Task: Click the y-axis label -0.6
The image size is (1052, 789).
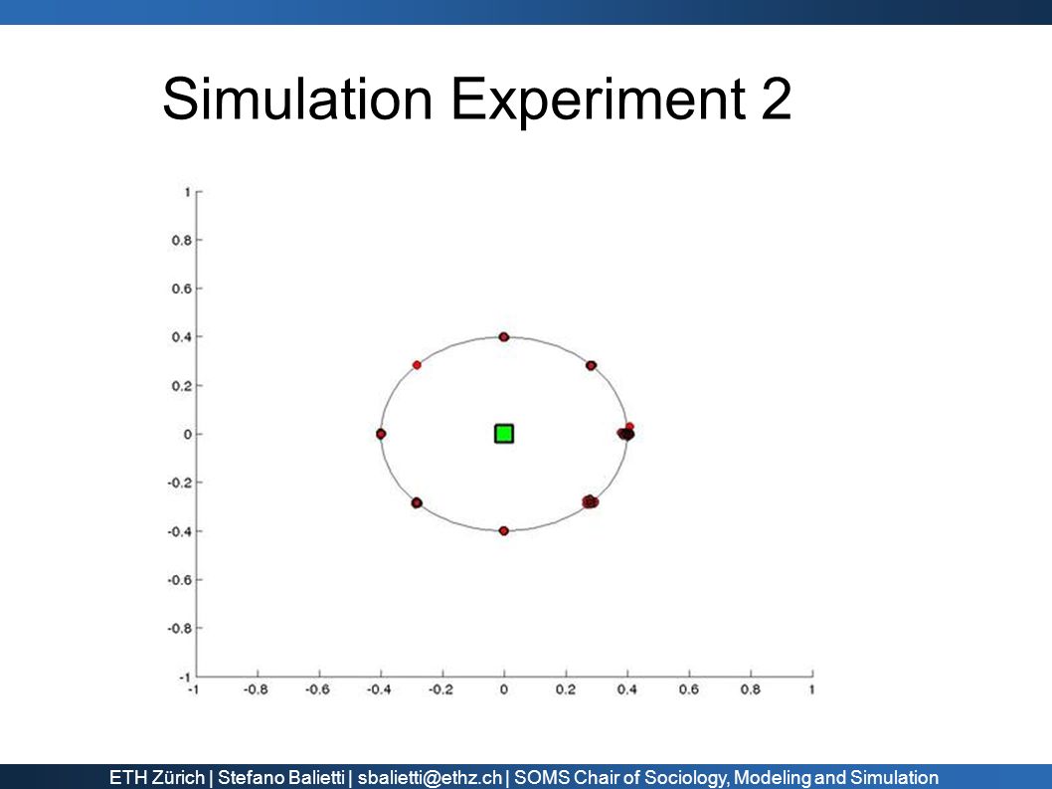Action: (179, 579)
